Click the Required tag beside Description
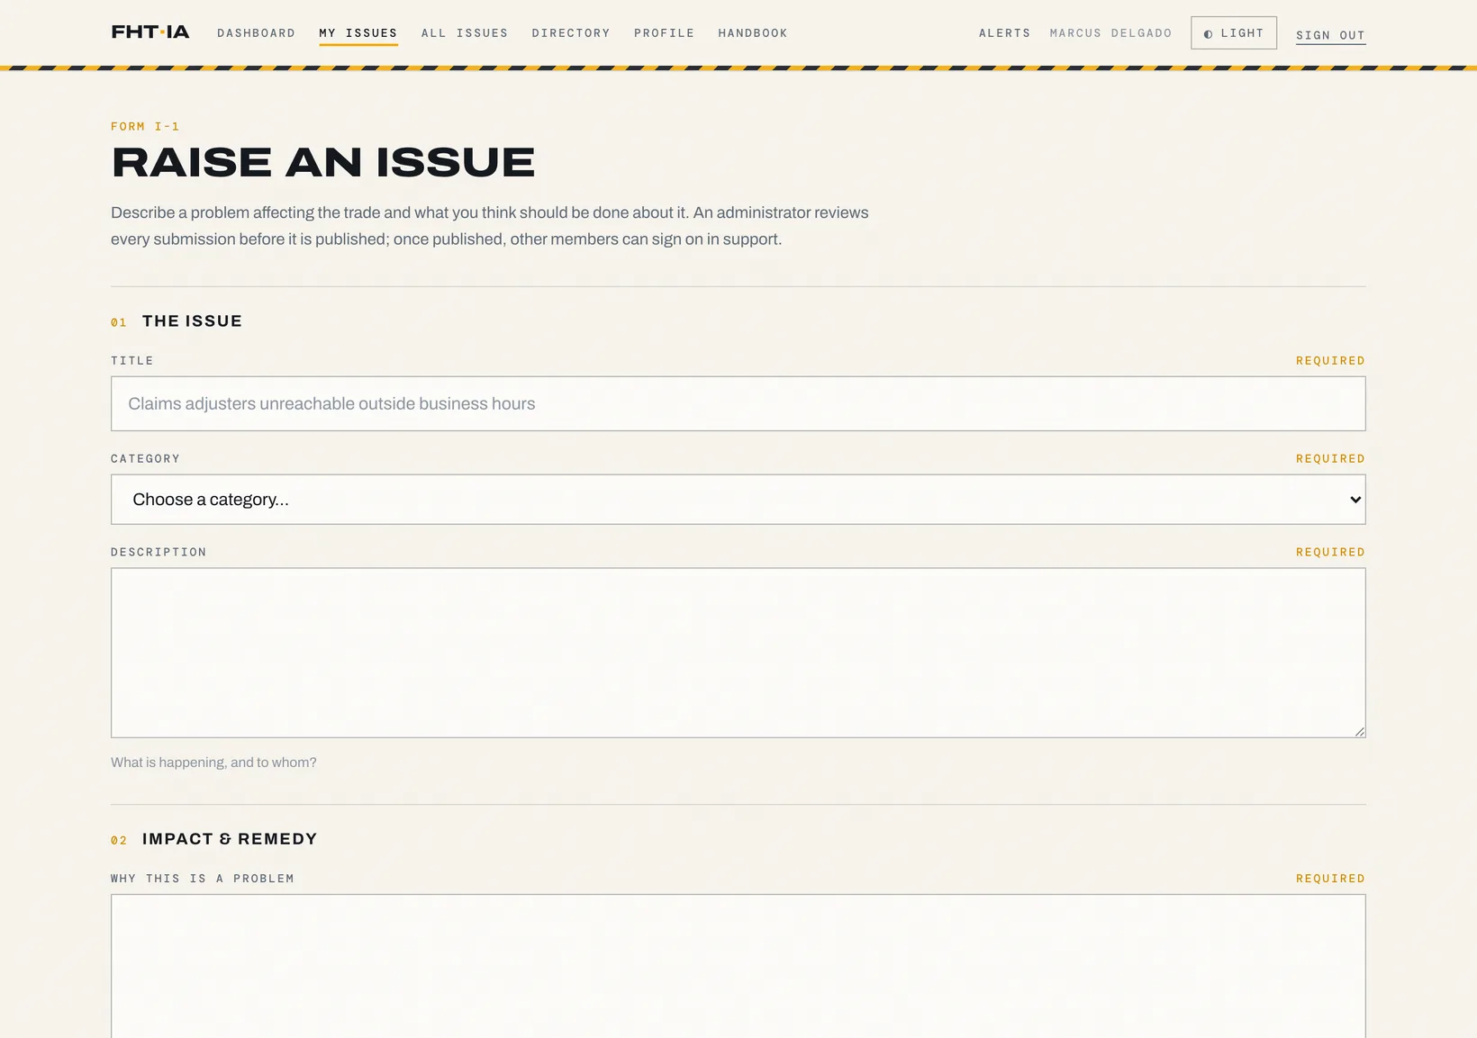This screenshot has width=1477, height=1038. point(1330,552)
